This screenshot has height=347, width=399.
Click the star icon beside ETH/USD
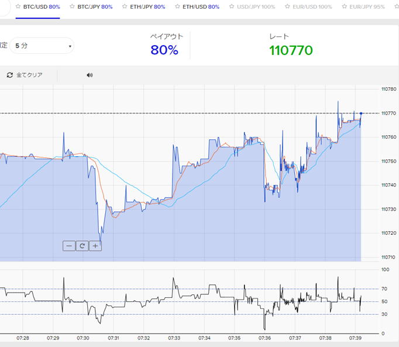pyautogui.click(x=177, y=7)
